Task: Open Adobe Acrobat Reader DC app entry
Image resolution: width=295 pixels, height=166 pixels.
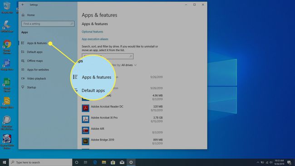Action: [x=122, y=108]
